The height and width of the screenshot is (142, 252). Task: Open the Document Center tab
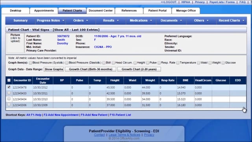(x=101, y=11)
